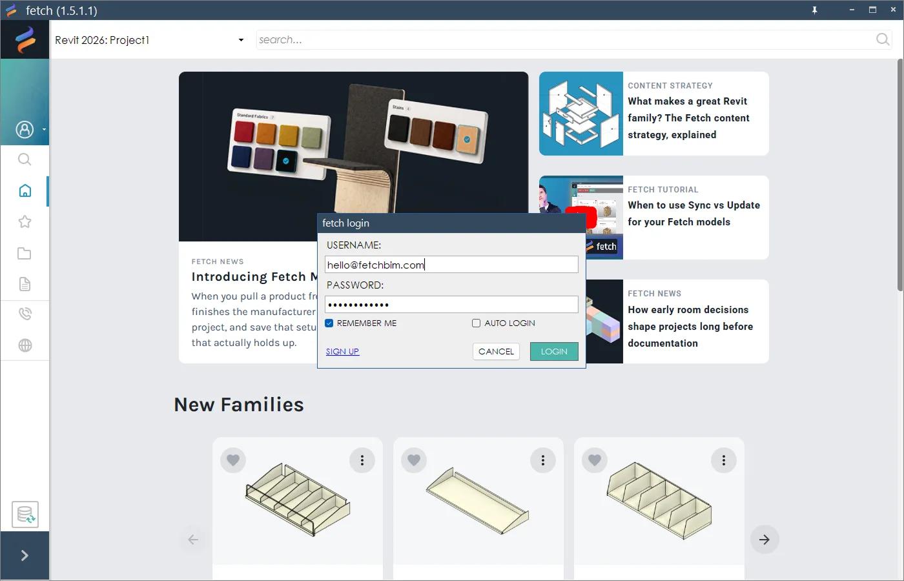Expand the sidebar with the chevron arrow
This screenshot has height=581, width=904.
click(x=25, y=556)
